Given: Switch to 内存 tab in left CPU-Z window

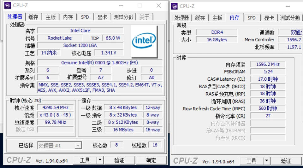Looking at the screenshot, I should click(x=68, y=17).
